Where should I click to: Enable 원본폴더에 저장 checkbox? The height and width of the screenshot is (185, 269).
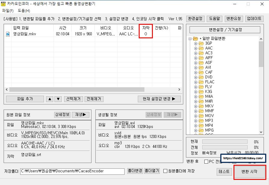click(165, 171)
